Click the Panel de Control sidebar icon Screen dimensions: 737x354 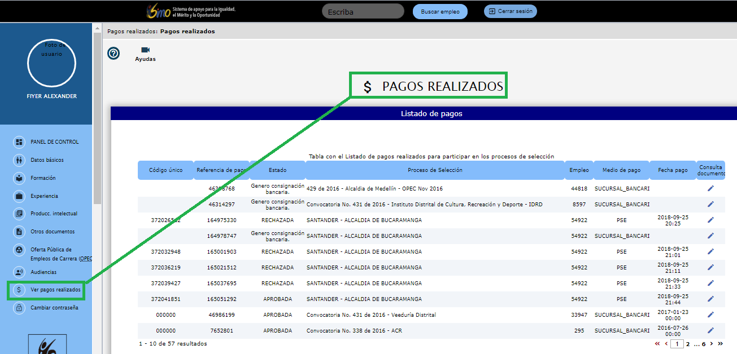[x=19, y=142]
